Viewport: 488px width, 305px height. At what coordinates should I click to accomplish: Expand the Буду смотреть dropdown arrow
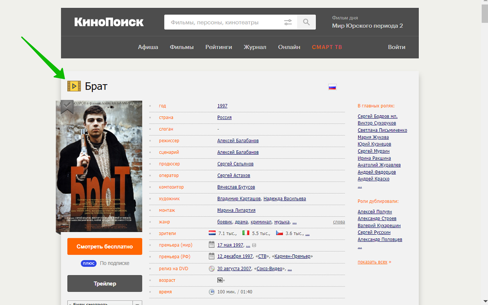click(137, 303)
